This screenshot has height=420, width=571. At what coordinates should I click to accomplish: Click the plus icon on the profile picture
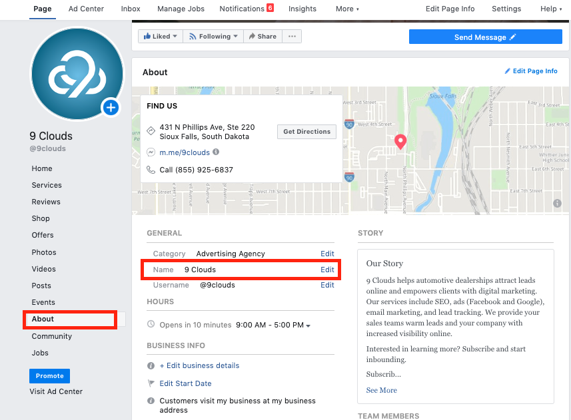[111, 107]
